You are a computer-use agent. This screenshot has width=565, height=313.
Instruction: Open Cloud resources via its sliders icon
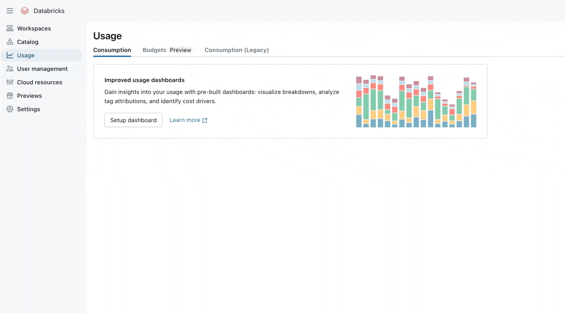tap(10, 82)
